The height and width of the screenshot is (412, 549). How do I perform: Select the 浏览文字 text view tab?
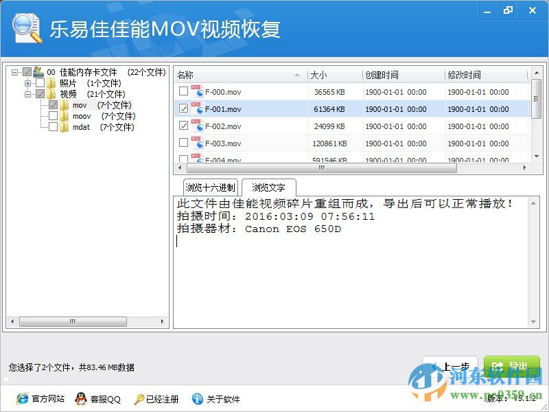(267, 186)
